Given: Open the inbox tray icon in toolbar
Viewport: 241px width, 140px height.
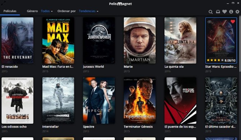Looking at the screenshot, I should click(x=218, y=11).
